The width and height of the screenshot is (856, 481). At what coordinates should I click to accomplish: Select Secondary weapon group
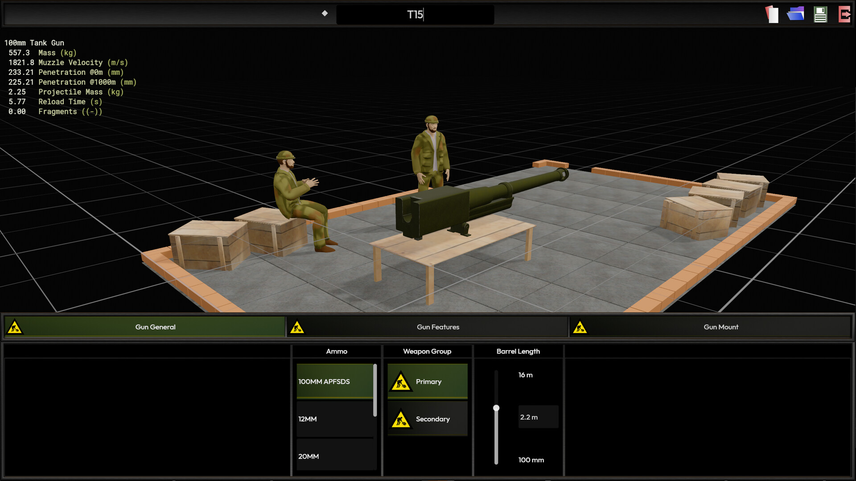427,419
